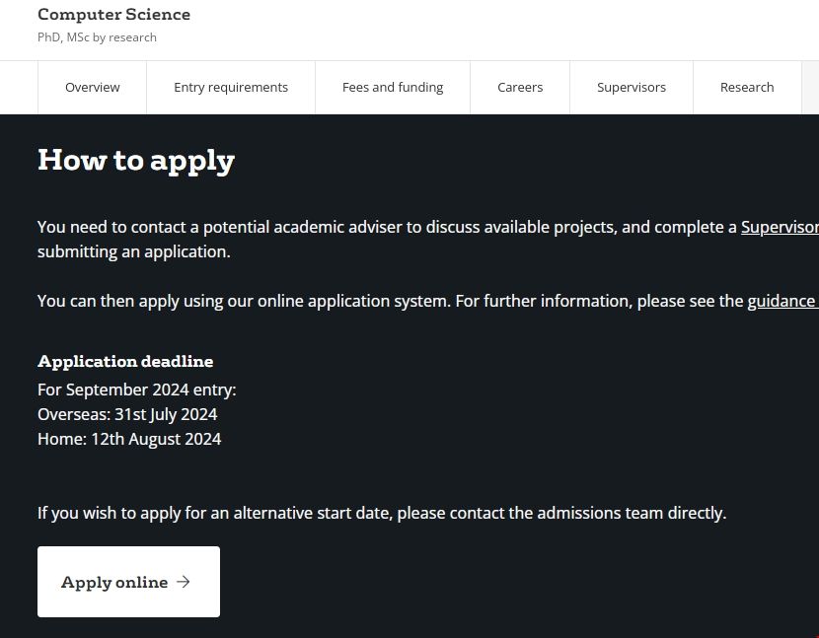Go to the Careers tab
Image resolution: width=819 pixels, height=638 pixels.
pos(520,88)
